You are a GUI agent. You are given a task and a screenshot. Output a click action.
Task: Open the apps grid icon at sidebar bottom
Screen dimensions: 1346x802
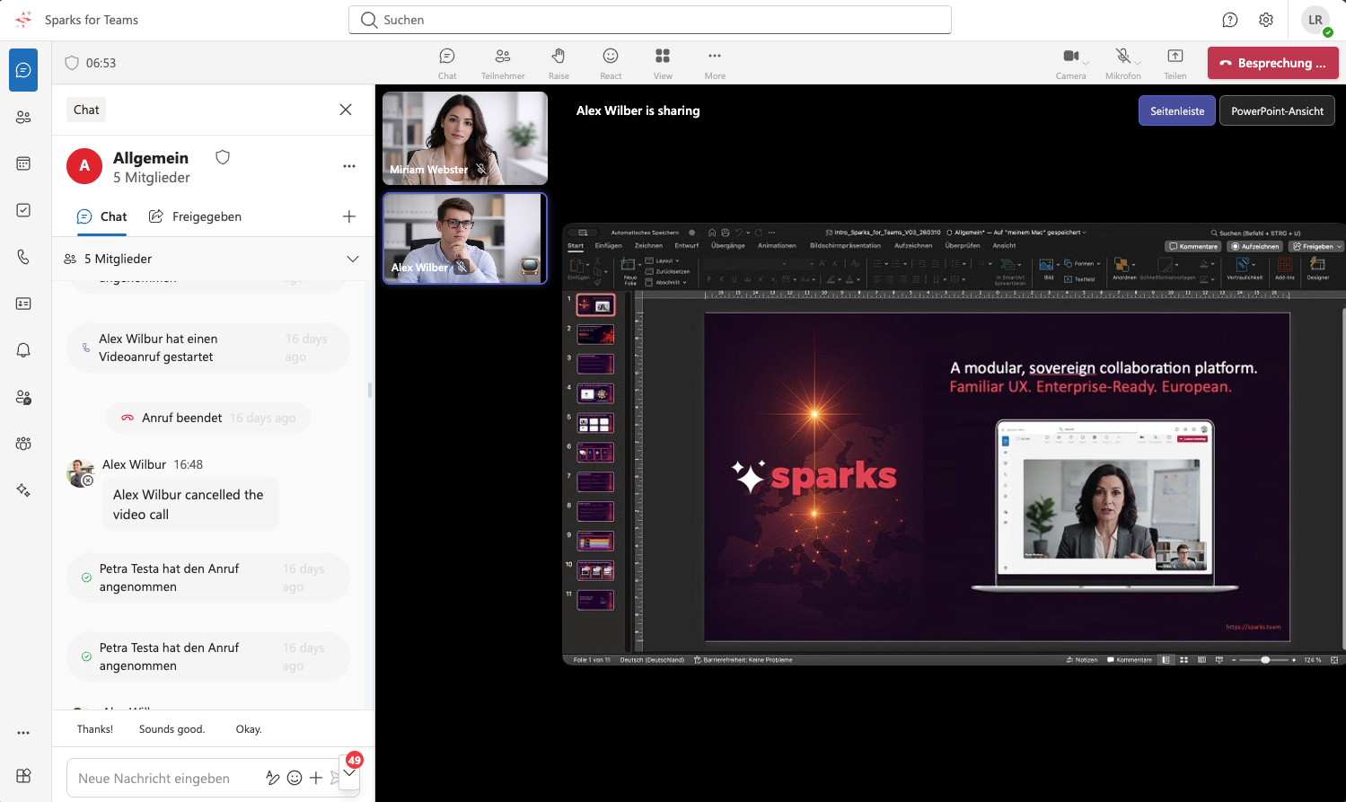click(23, 776)
